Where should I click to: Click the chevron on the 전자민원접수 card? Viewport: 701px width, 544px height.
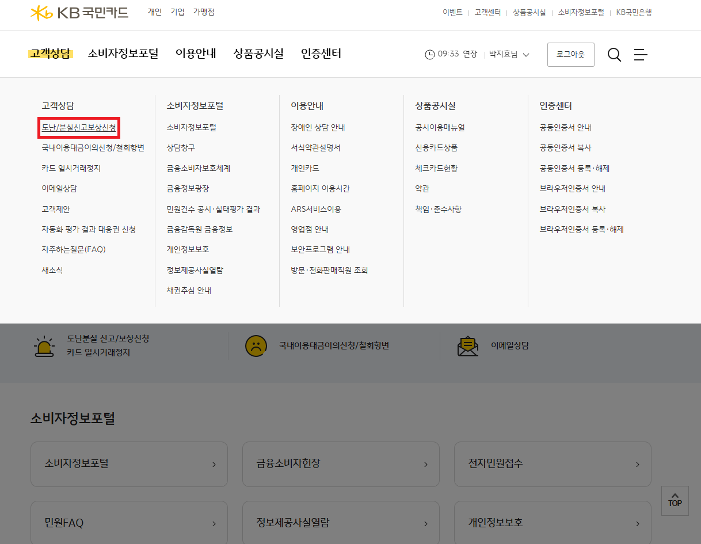point(637,464)
